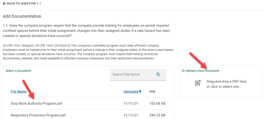264x119 pixels.
Task: Click the back arrow icon
Action: click(4, 4)
